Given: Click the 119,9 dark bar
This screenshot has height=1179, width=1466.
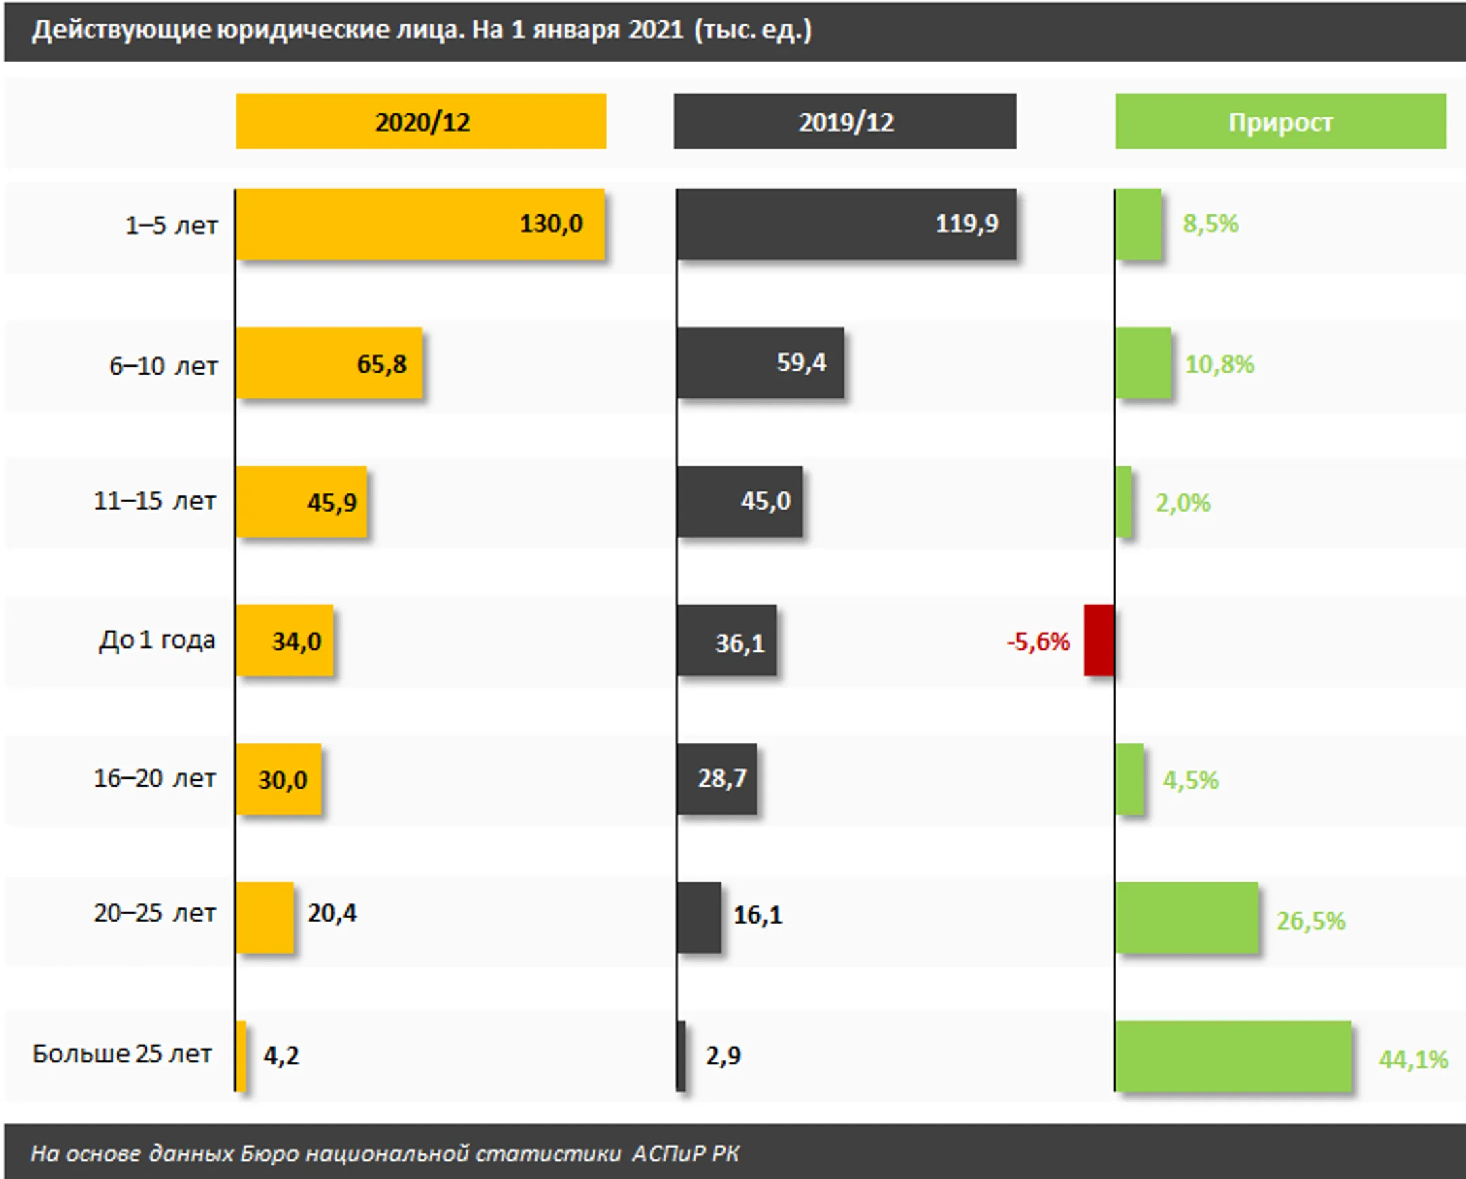Looking at the screenshot, I should pos(846,224).
